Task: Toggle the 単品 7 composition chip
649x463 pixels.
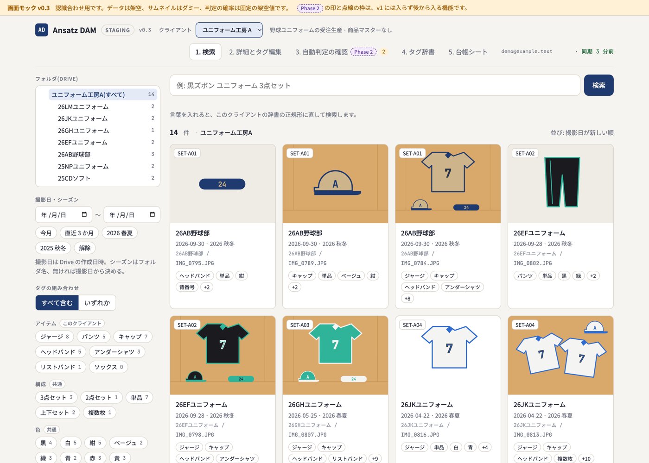Action: coord(140,397)
